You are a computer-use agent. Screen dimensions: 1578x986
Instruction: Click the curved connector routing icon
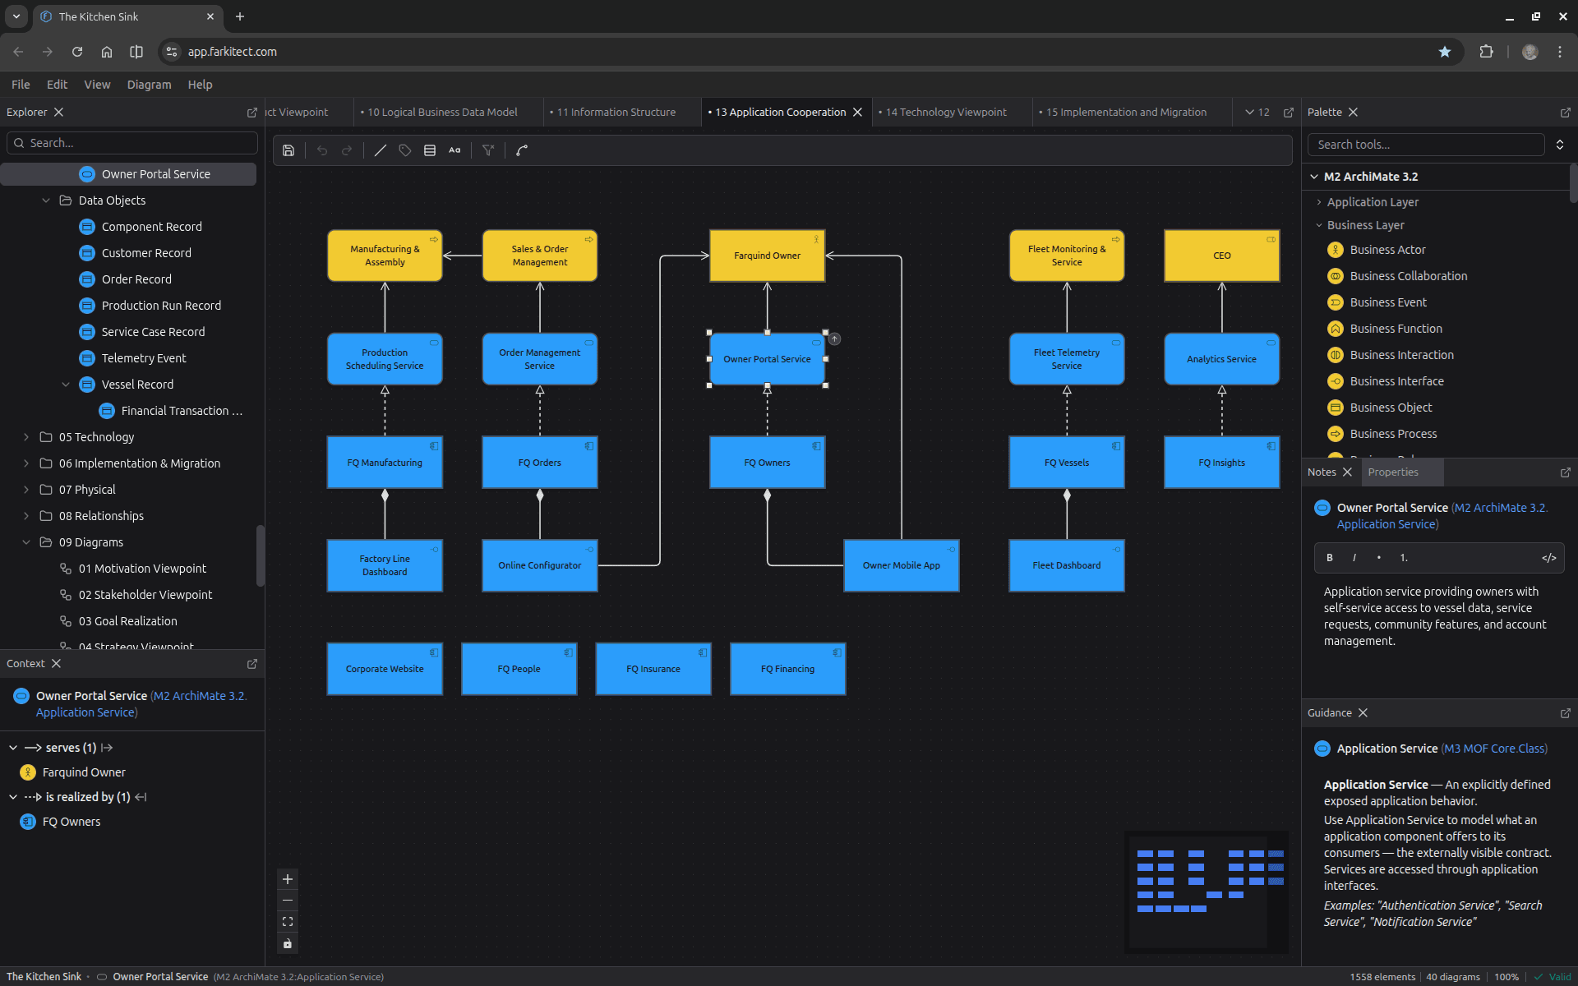(x=522, y=150)
